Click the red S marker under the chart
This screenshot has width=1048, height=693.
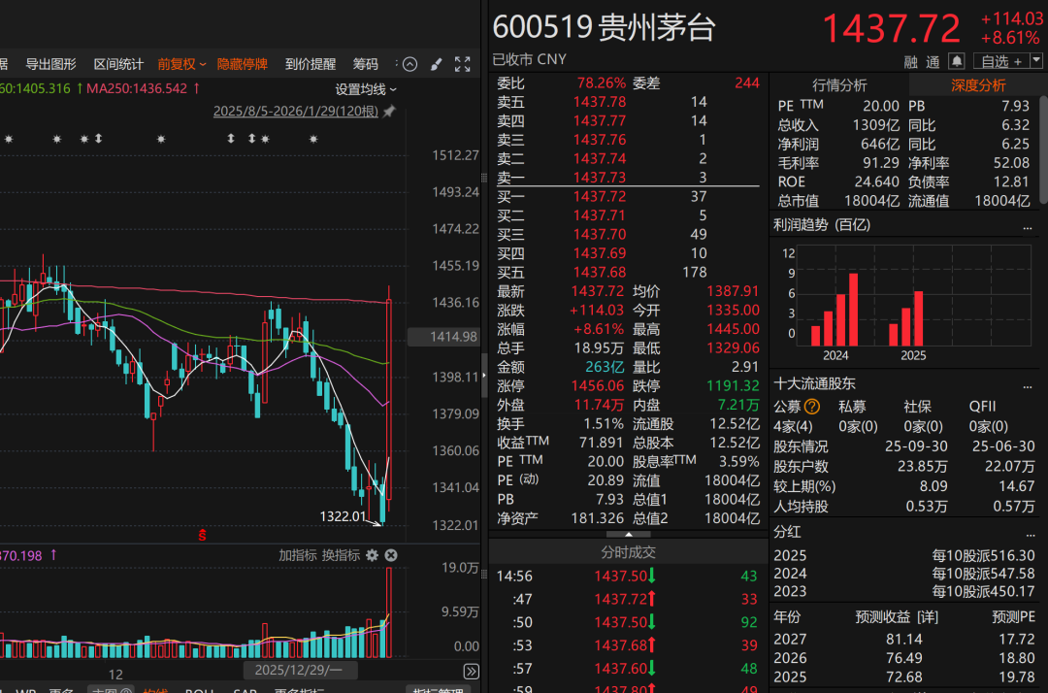point(202,536)
